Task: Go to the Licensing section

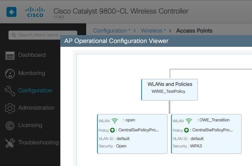Action: [x=30, y=125]
